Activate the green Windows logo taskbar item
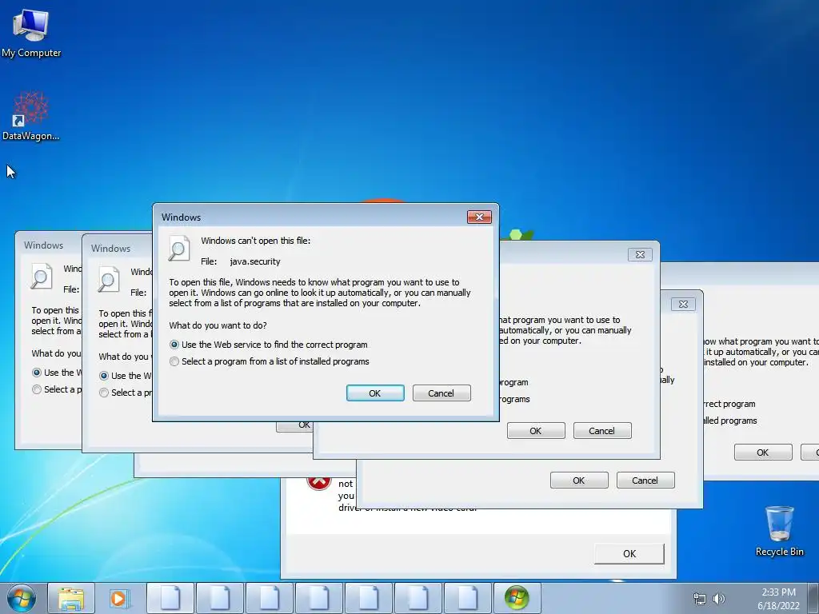The height and width of the screenshot is (614, 819). (517, 598)
